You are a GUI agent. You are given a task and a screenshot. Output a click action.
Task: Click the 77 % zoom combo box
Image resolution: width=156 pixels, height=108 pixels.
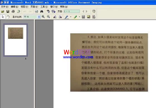pos(32,17)
